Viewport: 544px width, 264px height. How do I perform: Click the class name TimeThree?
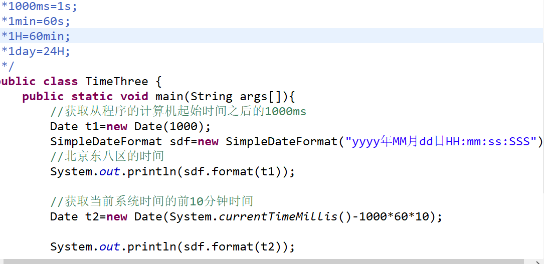(116, 82)
